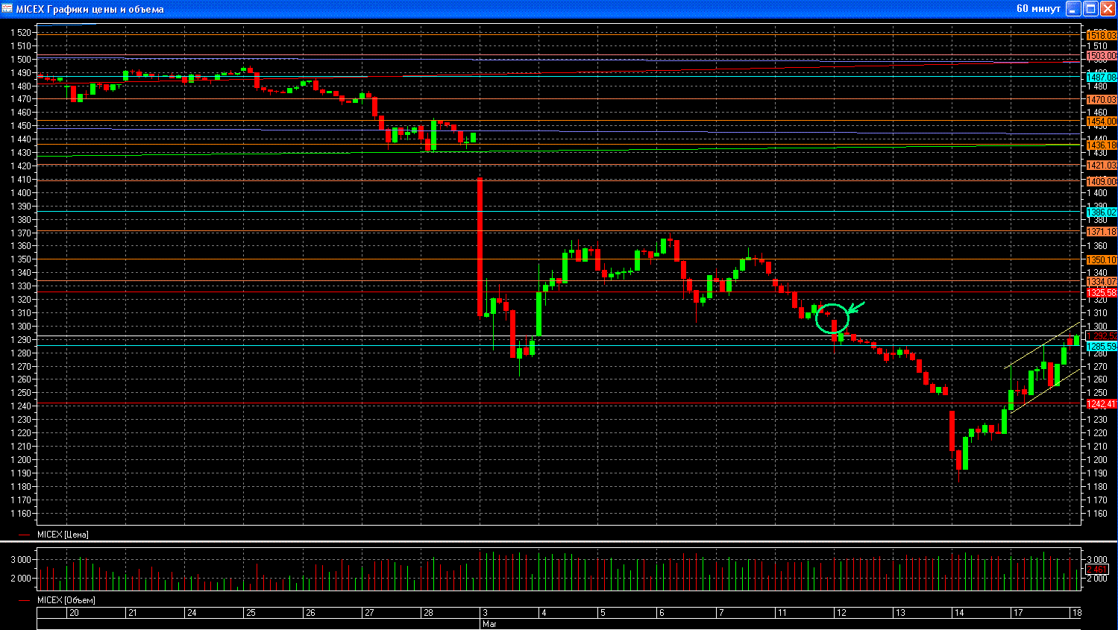Click the 1518.03 orange price level tag
The height and width of the screenshot is (630, 1118).
[1101, 35]
